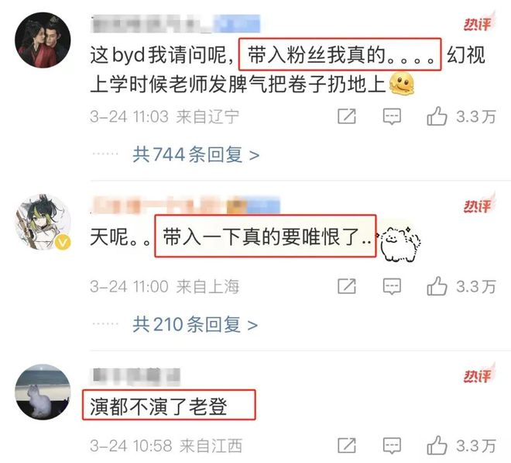Expand 共210条回复 replies
The height and width of the screenshot is (463, 511).
click(195, 324)
